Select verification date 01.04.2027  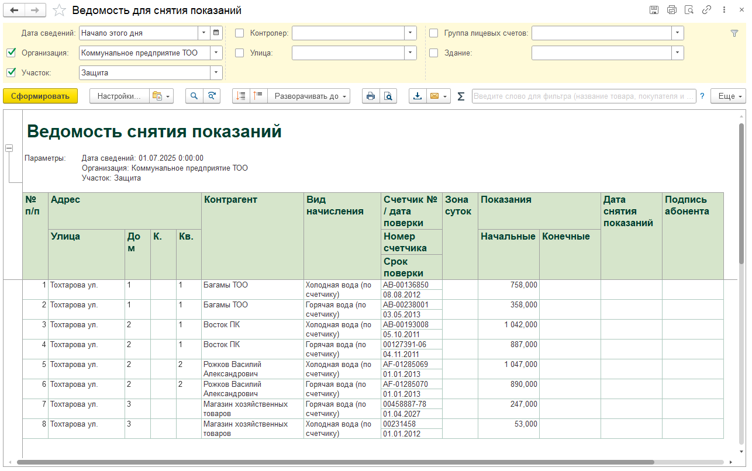(412, 414)
